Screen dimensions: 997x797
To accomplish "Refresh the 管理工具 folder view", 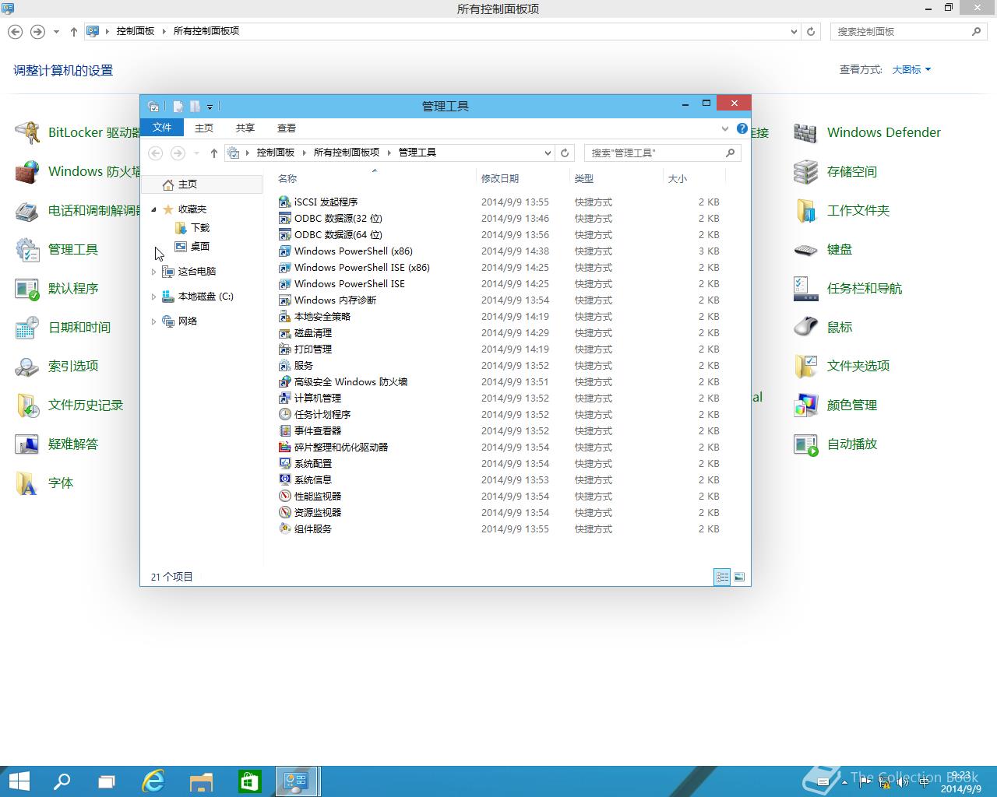I will coord(565,153).
